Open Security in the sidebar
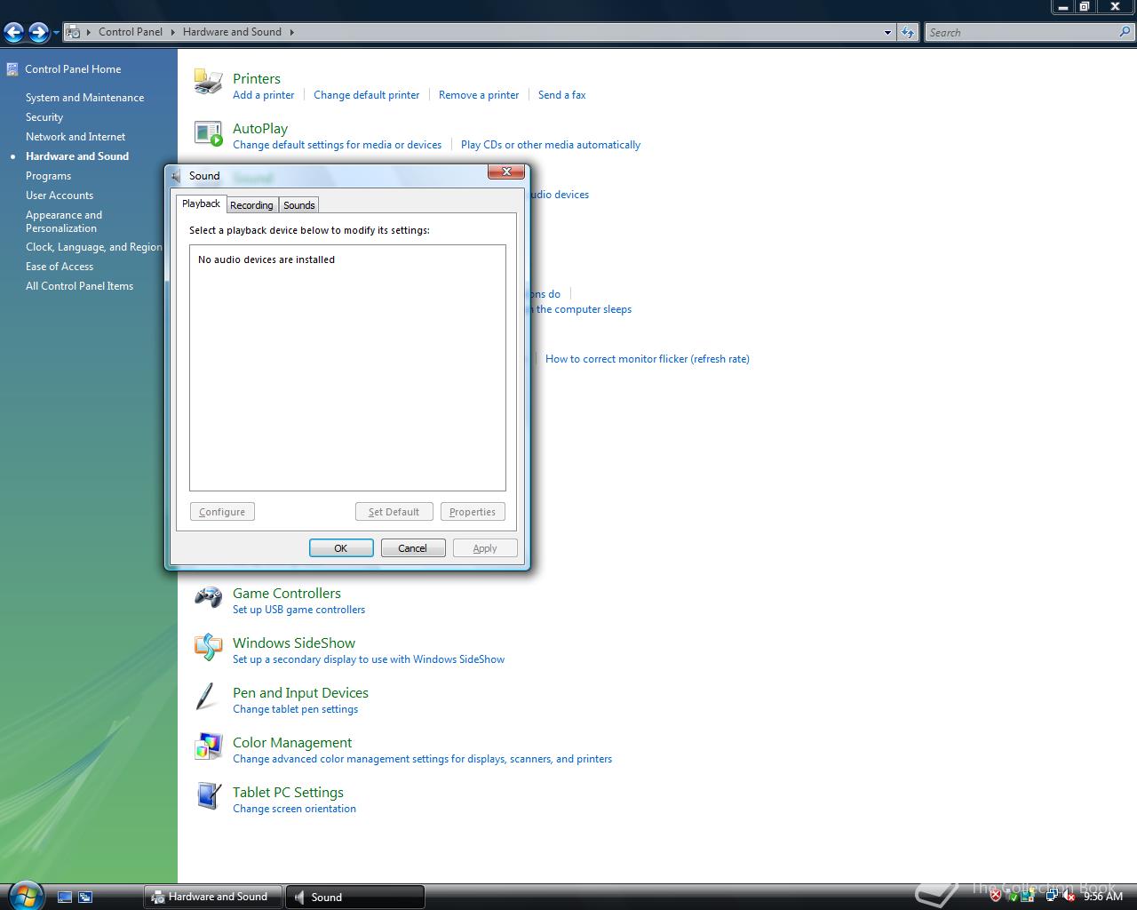Screen dimensions: 1137x910 pos(44,117)
